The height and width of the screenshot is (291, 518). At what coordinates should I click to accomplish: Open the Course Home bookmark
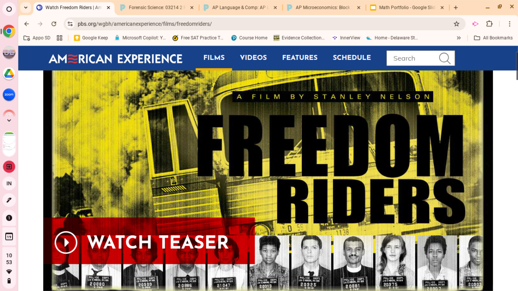[x=249, y=38]
